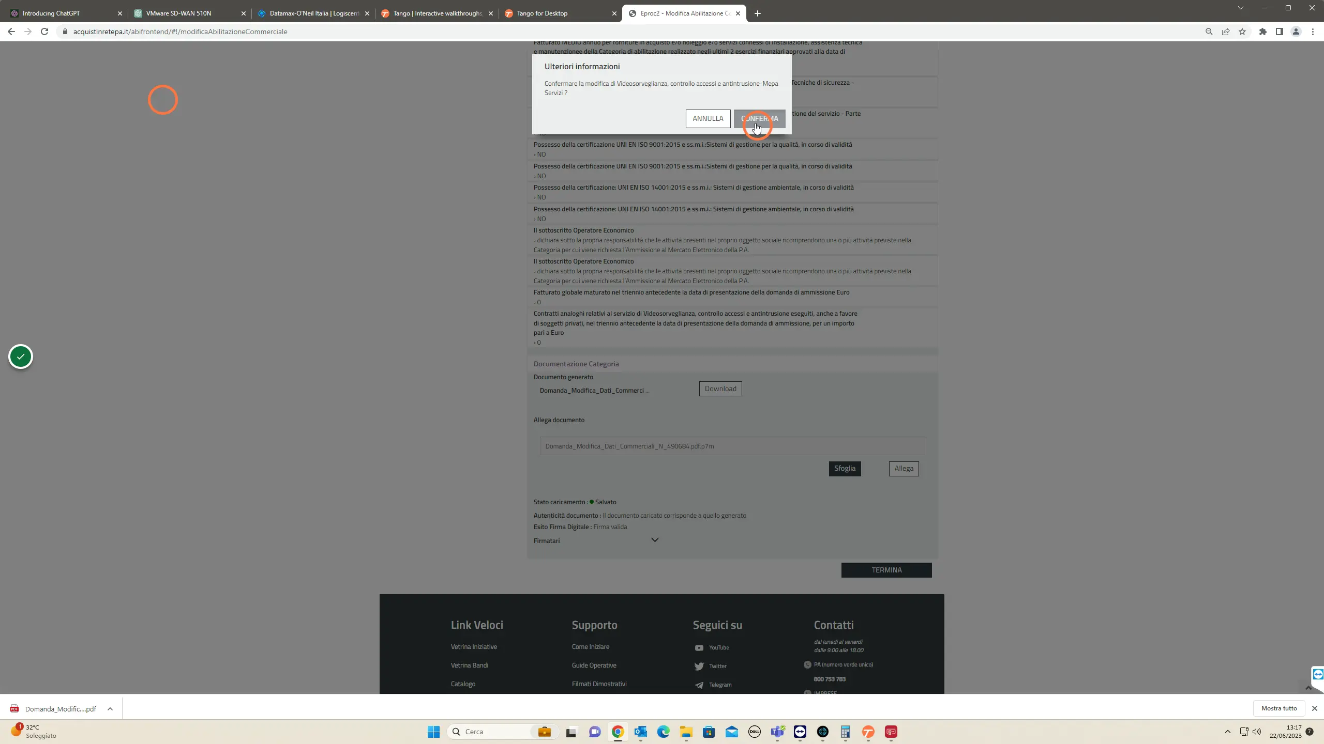Open the volume control in system tray

1257,732
